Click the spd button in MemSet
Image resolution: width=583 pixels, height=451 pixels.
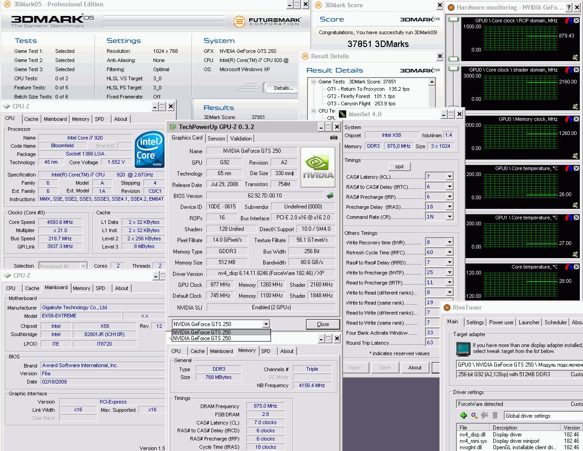[399, 166]
